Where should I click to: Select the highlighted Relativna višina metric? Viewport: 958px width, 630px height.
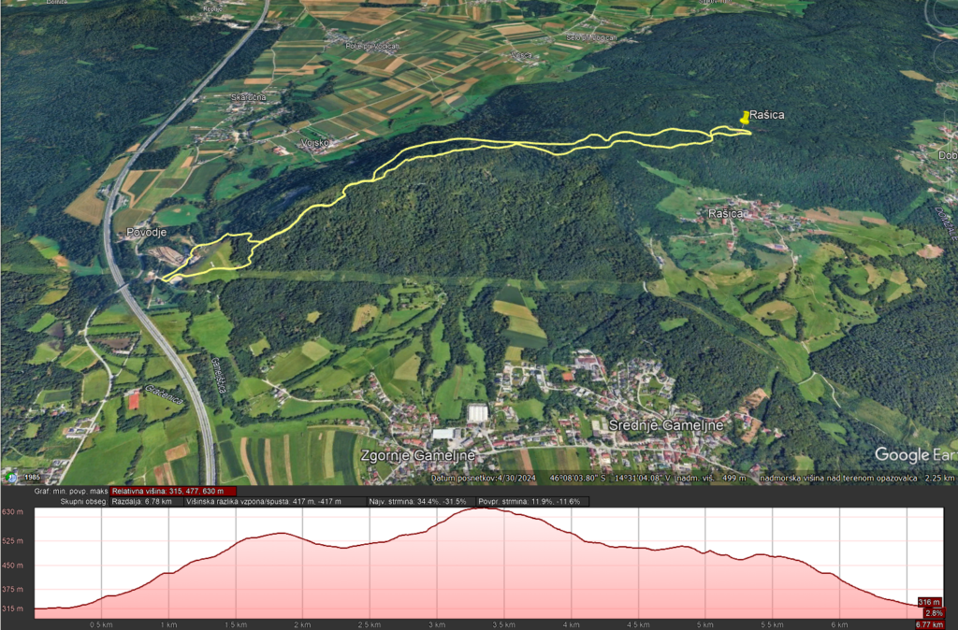[x=173, y=490]
